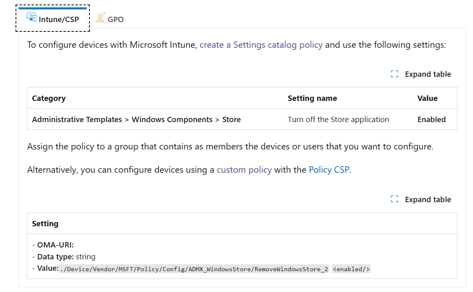
Task: Select 'Administrative Templates > Windows Components > Store' cell
Action: [136, 119]
